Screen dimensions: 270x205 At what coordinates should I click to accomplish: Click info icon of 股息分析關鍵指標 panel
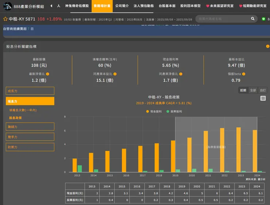pyautogui.click(x=267, y=46)
